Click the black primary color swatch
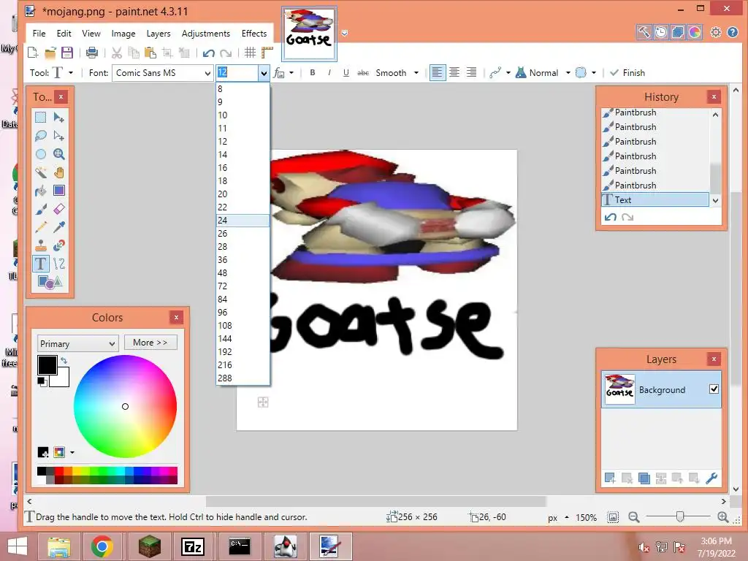 tap(47, 365)
